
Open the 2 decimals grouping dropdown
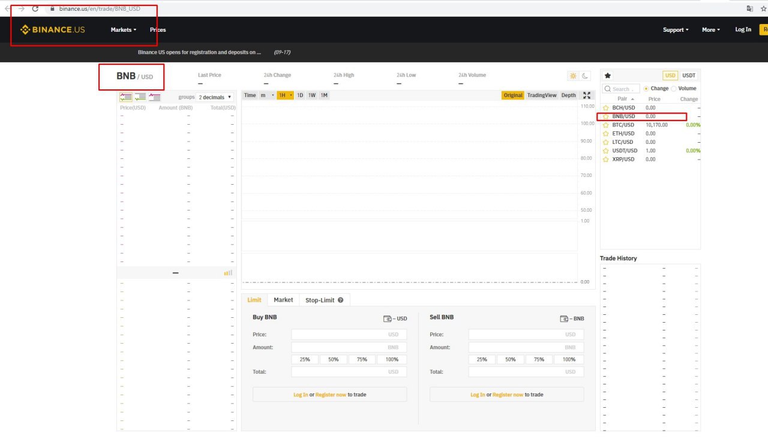click(x=215, y=97)
